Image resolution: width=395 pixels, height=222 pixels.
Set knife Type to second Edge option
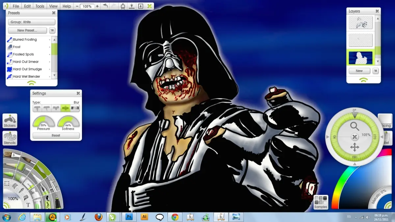(x=46, y=108)
